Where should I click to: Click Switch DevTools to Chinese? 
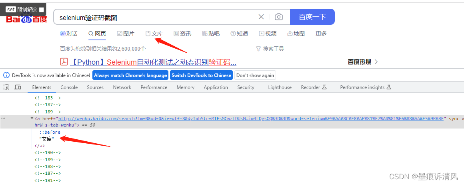(x=201, y=75)
